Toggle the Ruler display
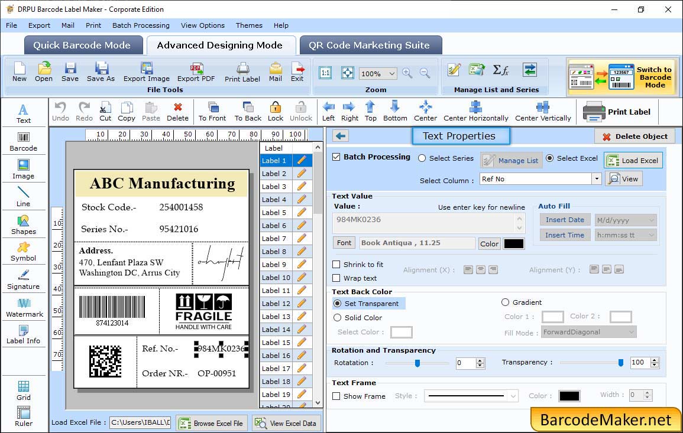The height and width of the screenshot is (433, 683). 24,416
